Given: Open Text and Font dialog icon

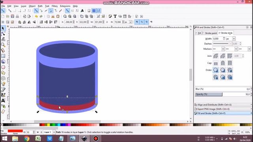Looking at the screenshot, I should pyautogui.click(x=115, y=16).
